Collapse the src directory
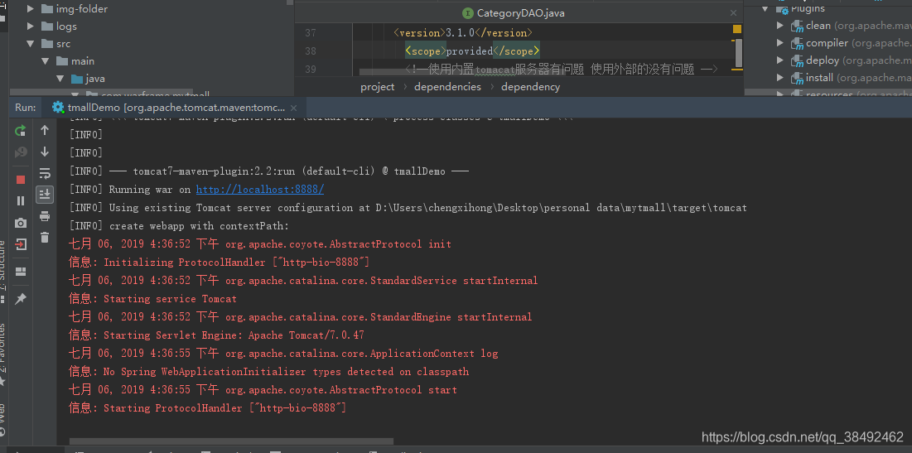 [31, 44]
